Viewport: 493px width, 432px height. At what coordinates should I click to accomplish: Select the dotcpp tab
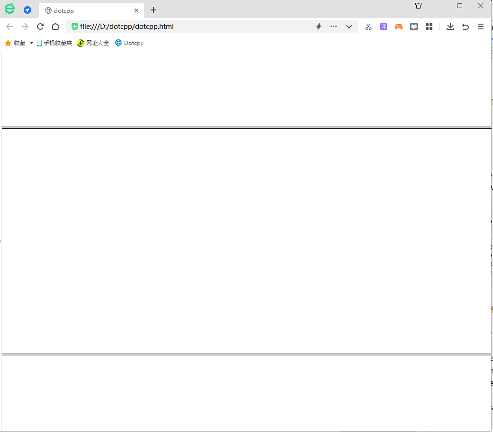click(85, 10)
